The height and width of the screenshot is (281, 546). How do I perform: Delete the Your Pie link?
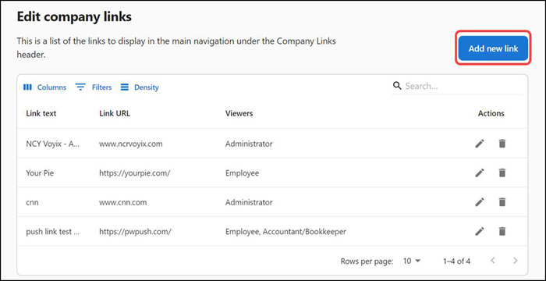click(502, 173)
